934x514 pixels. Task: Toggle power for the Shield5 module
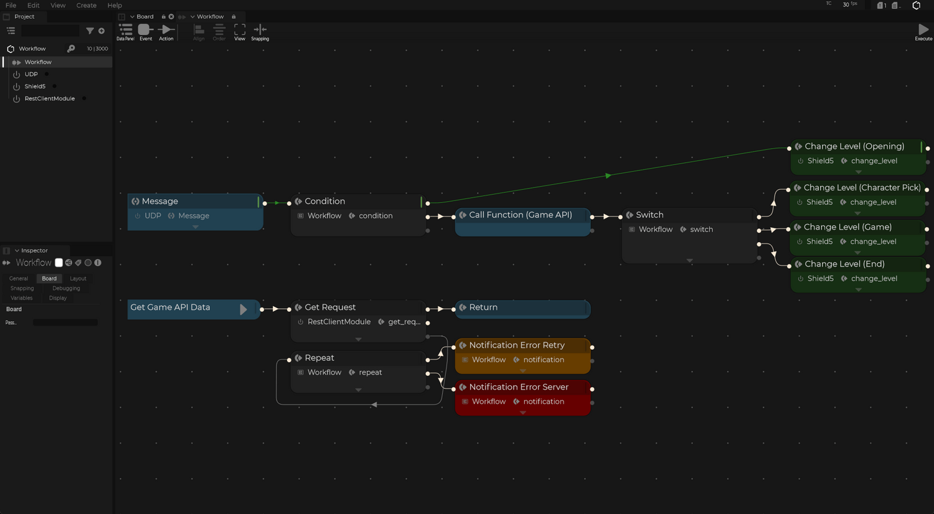coord(17,86)
